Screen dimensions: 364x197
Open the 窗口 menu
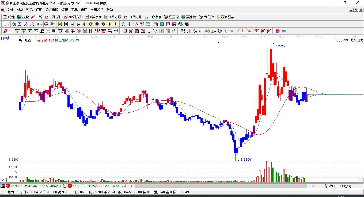[x=84, y=10]
